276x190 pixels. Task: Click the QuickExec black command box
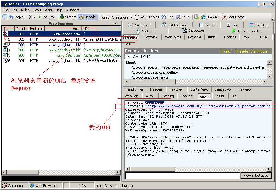point(61,178)
